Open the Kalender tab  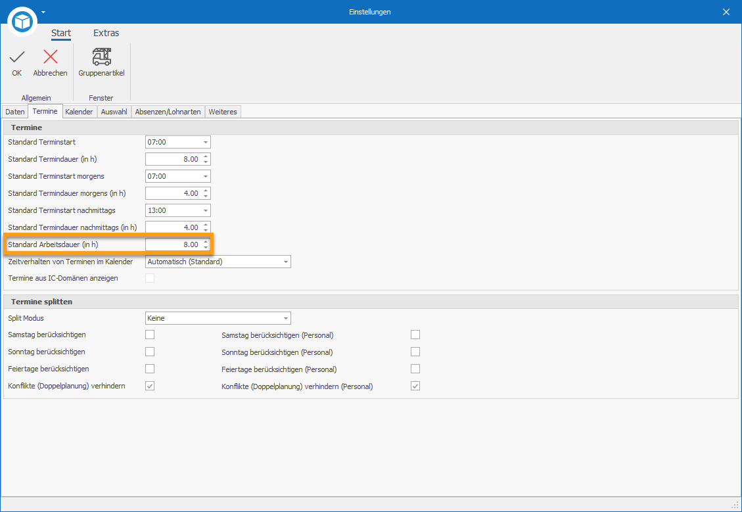click(79, 112)
